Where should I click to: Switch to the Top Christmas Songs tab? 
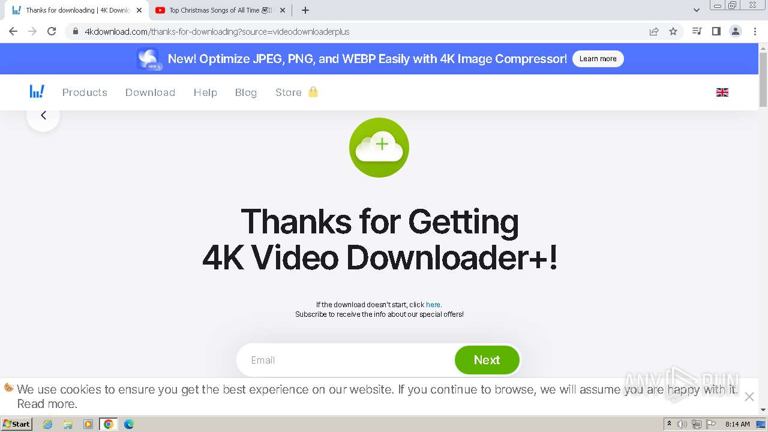click(x=220, y=10)
